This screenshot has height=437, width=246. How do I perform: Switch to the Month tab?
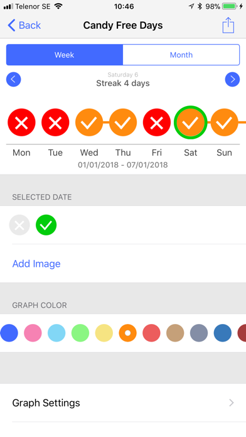pos(181,55)
